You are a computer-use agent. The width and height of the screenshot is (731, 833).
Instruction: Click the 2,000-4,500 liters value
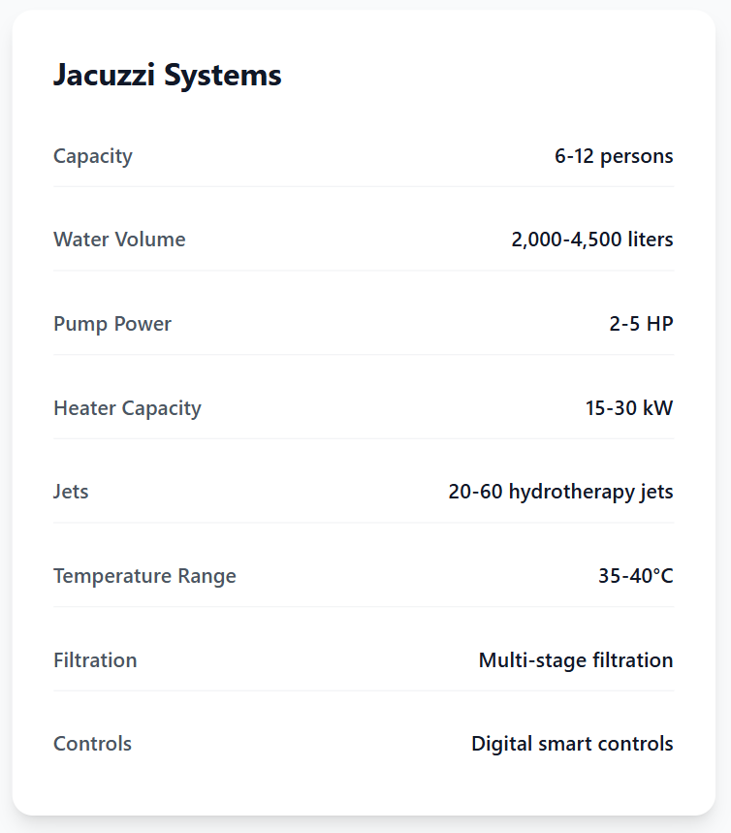[x=592, y=240]
